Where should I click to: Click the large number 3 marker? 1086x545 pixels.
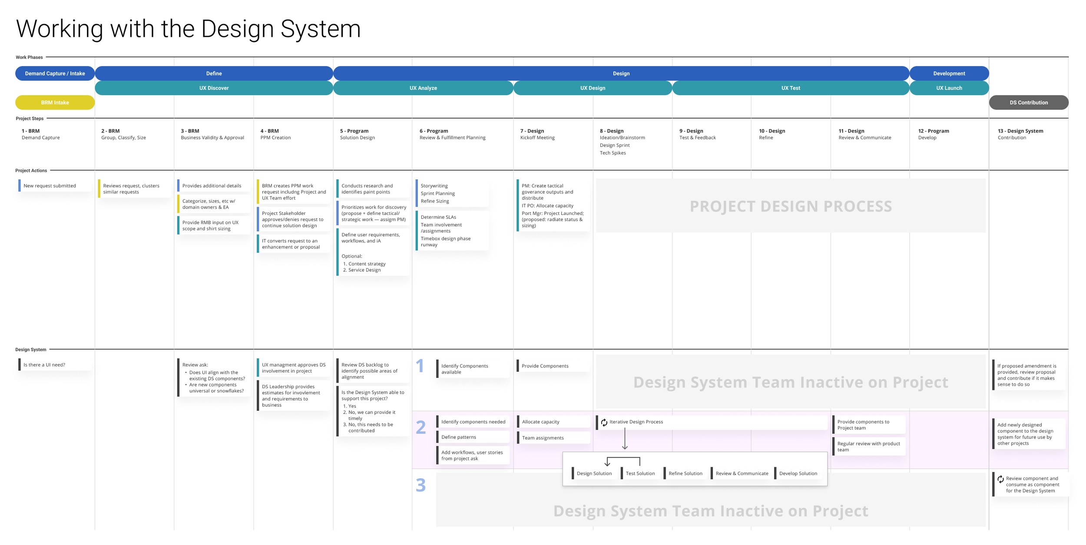pos(420,485)
